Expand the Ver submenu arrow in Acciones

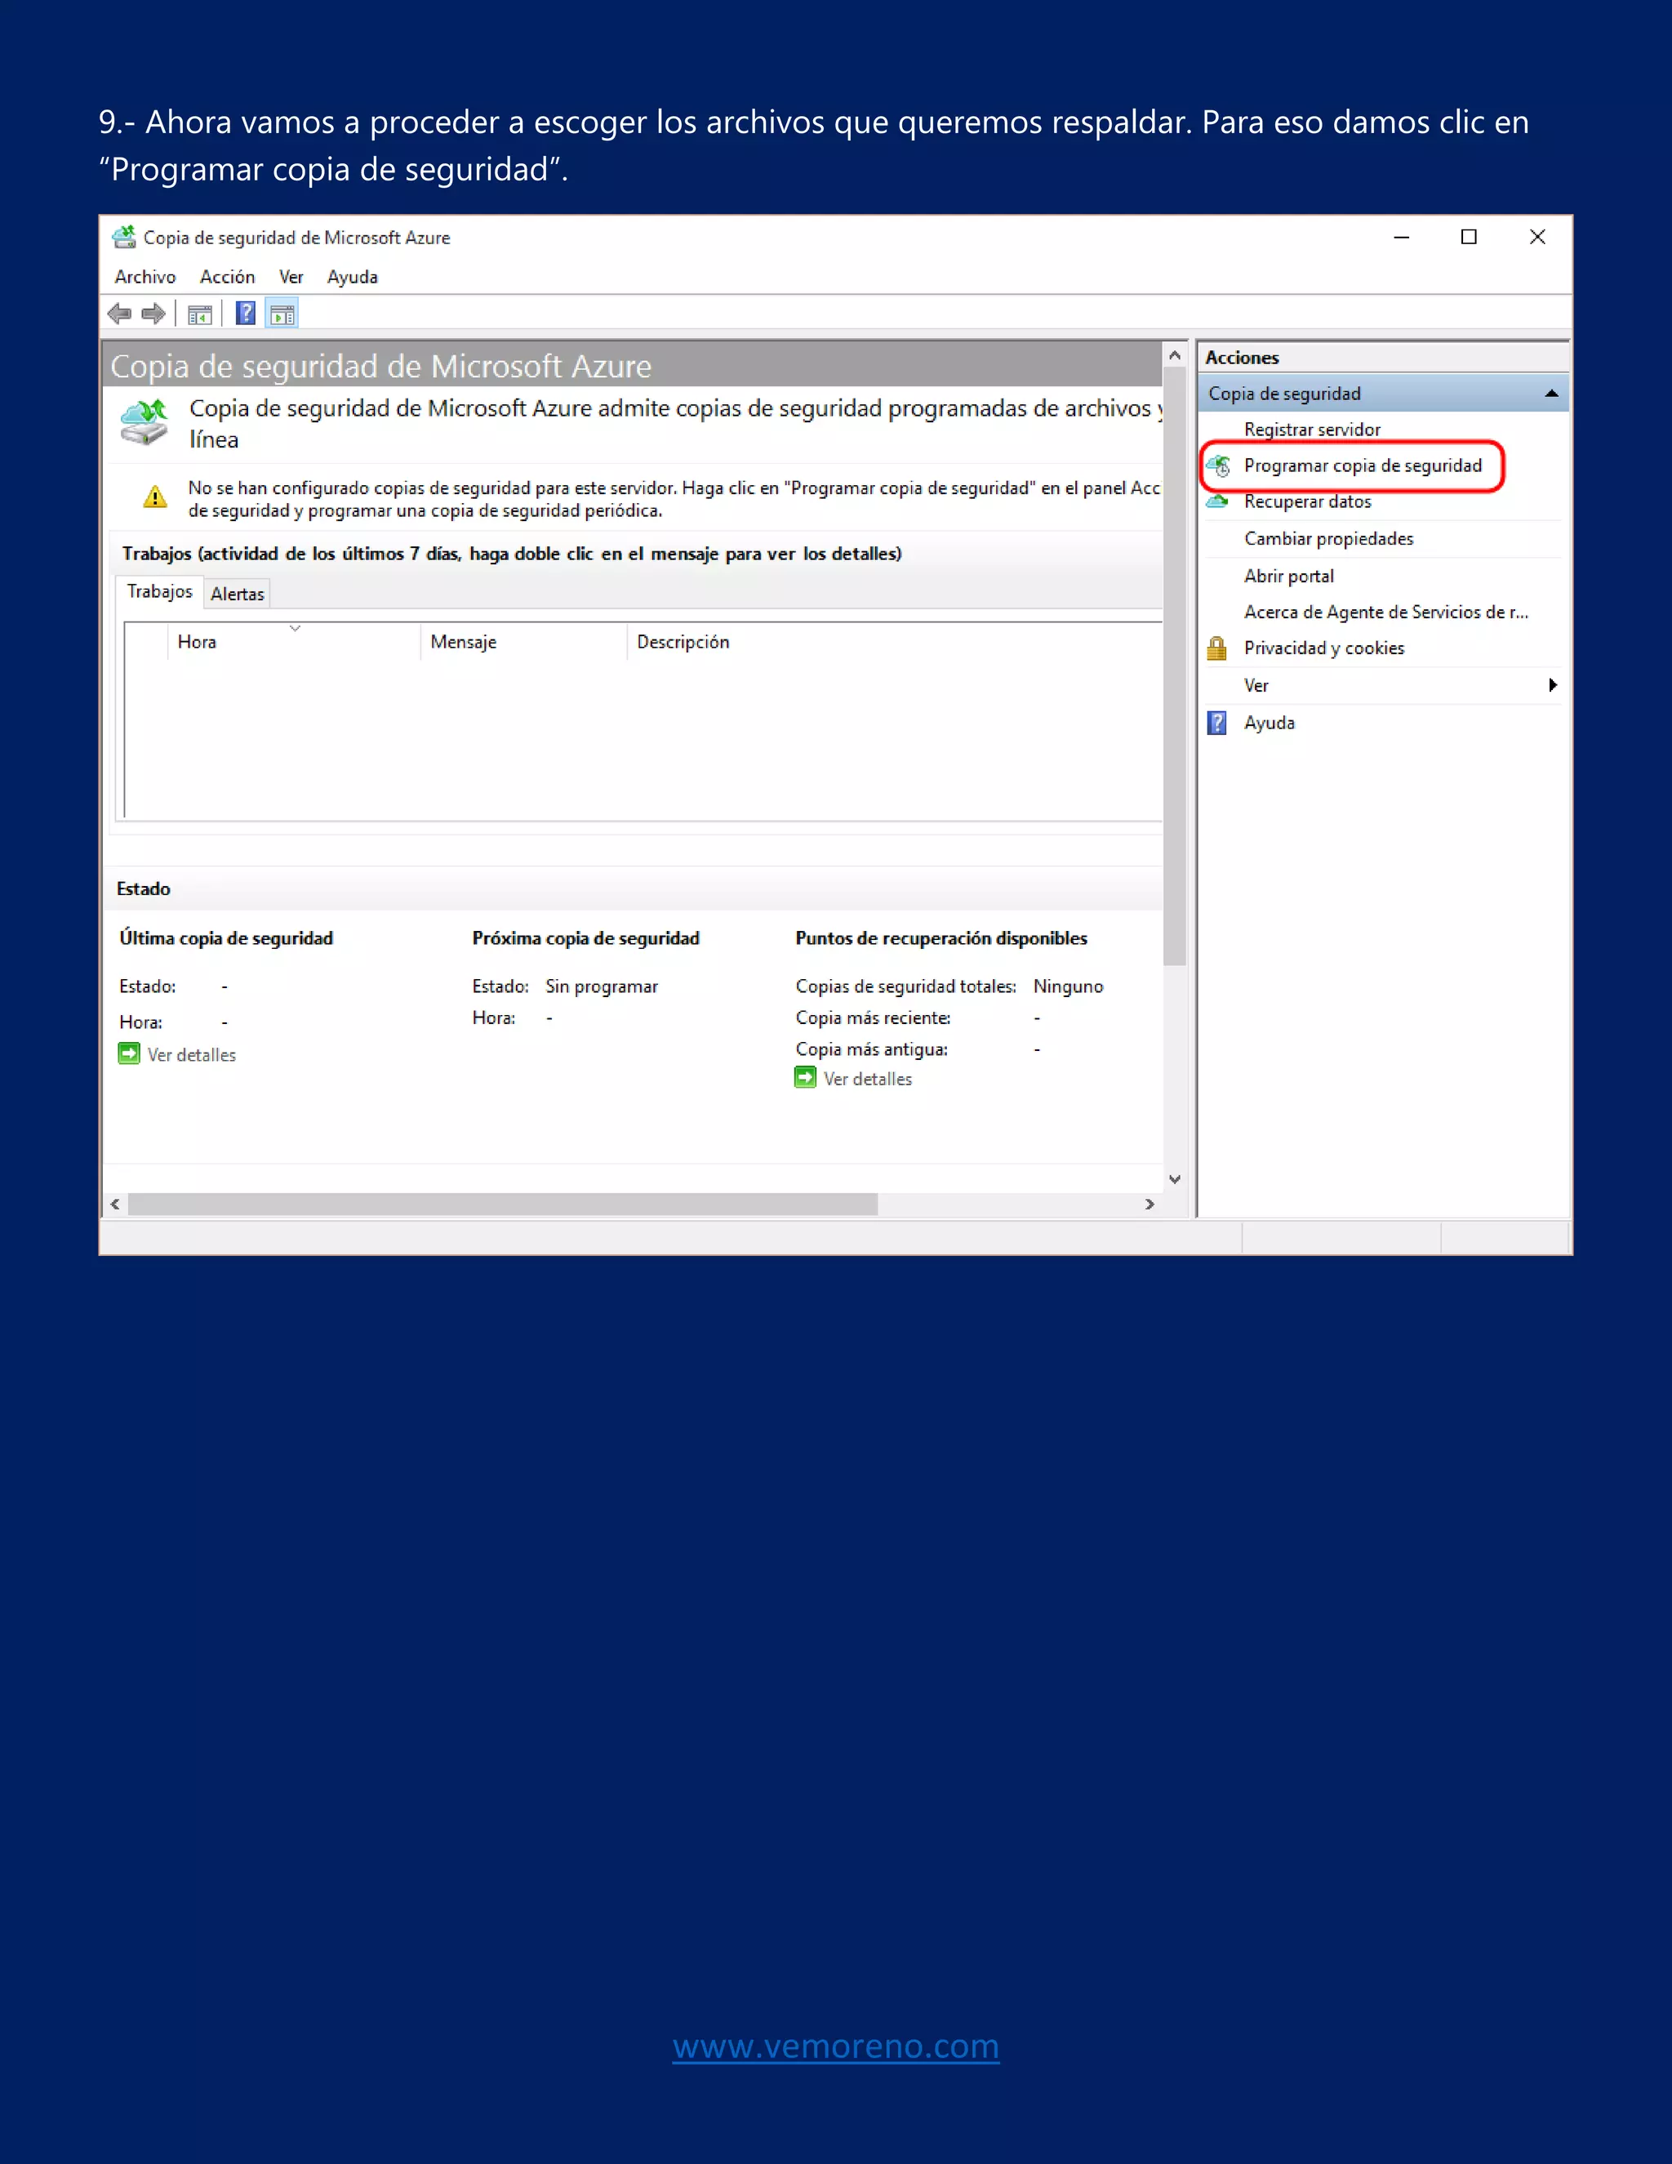pos(1552,684)
